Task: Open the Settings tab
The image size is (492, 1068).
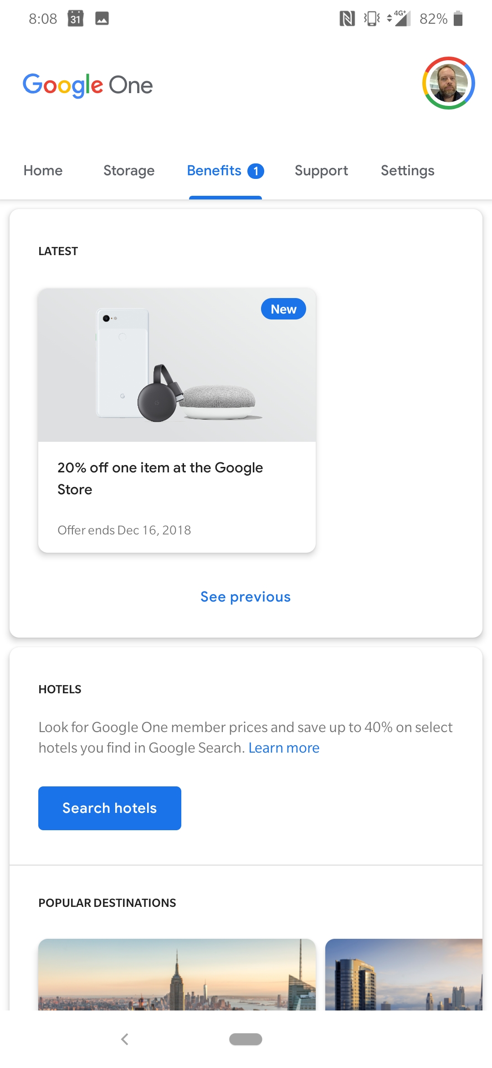Action: tap(408, 171)
